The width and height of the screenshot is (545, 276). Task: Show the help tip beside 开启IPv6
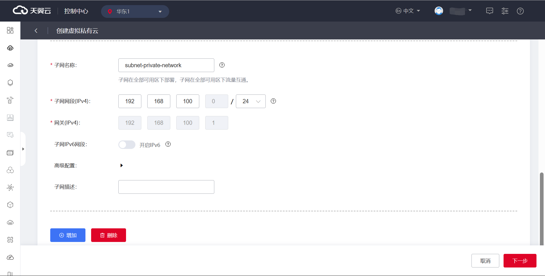tap(168, 144)
